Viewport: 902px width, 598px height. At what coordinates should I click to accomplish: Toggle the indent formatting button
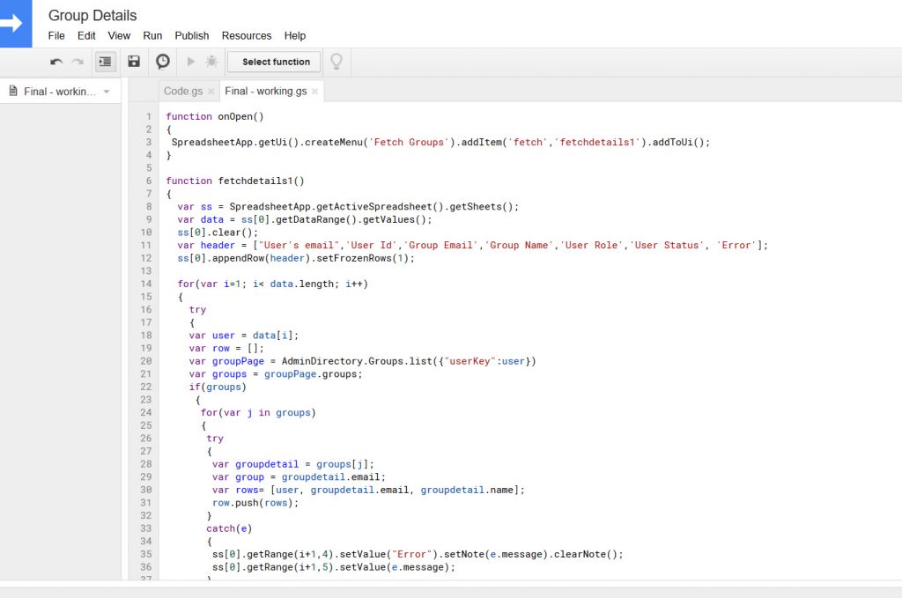[106, 62]
